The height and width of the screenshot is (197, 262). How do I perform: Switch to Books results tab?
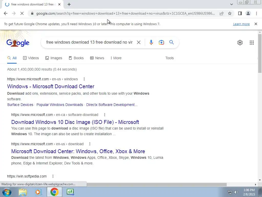(x=76, y=58)
